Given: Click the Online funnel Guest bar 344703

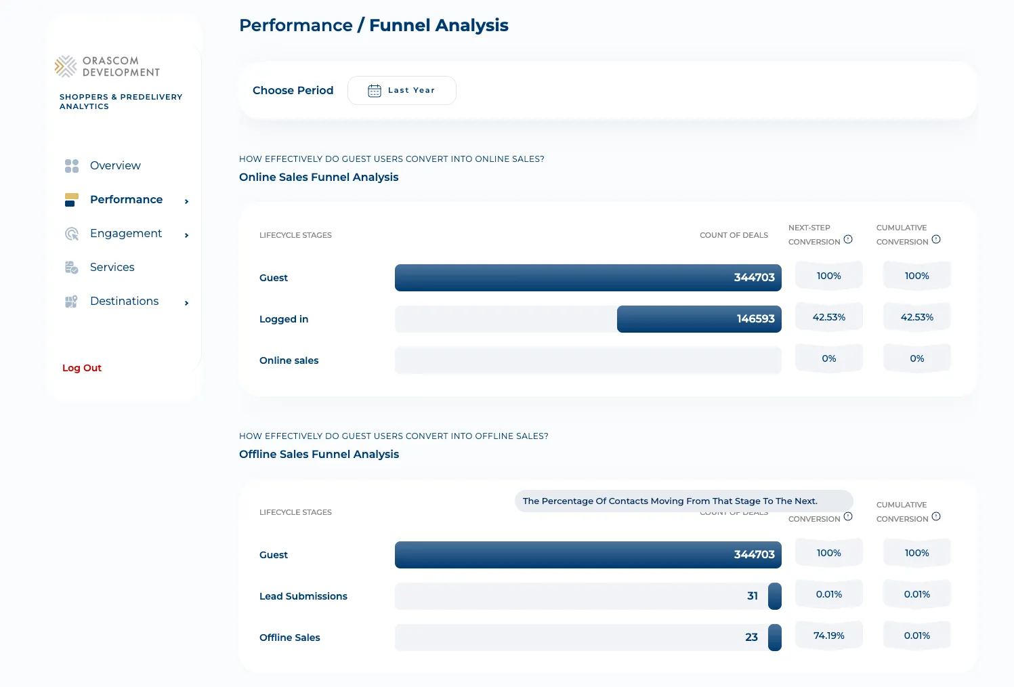Looking at the screenshot, I should click(x=588, y=278).
